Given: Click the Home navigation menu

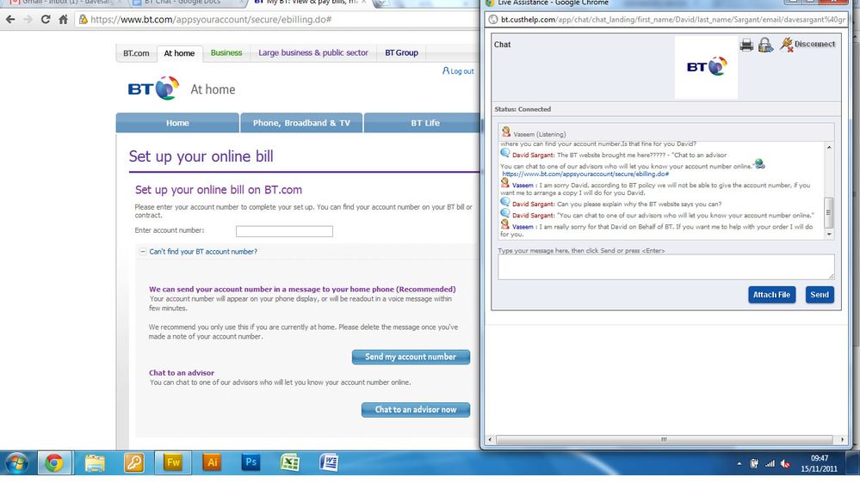Looking at the screenshot, I should tap(177, 123).
